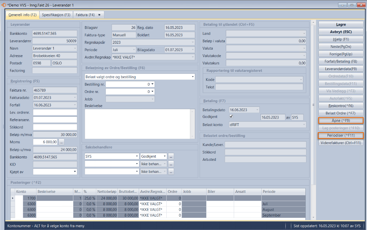This screenshot has width=367, height=230.
Task: Click the Moms amount field
Action: pyautogui.click(x=45, y=142)
